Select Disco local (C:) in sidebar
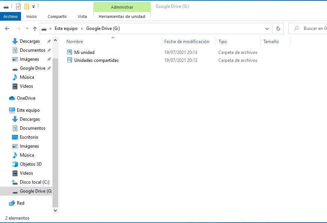327x223 pixels. (34, 182)
